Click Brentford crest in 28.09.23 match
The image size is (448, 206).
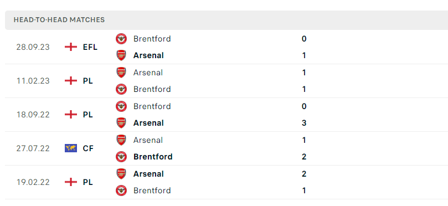[121, 39]
